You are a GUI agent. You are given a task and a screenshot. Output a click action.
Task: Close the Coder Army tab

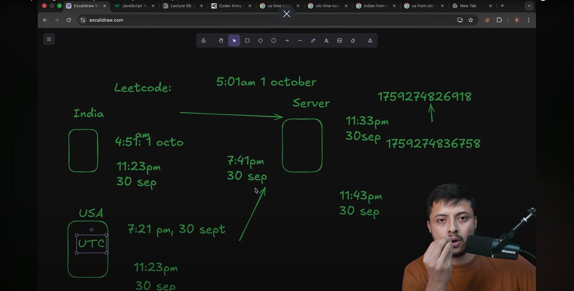point(250,6)
